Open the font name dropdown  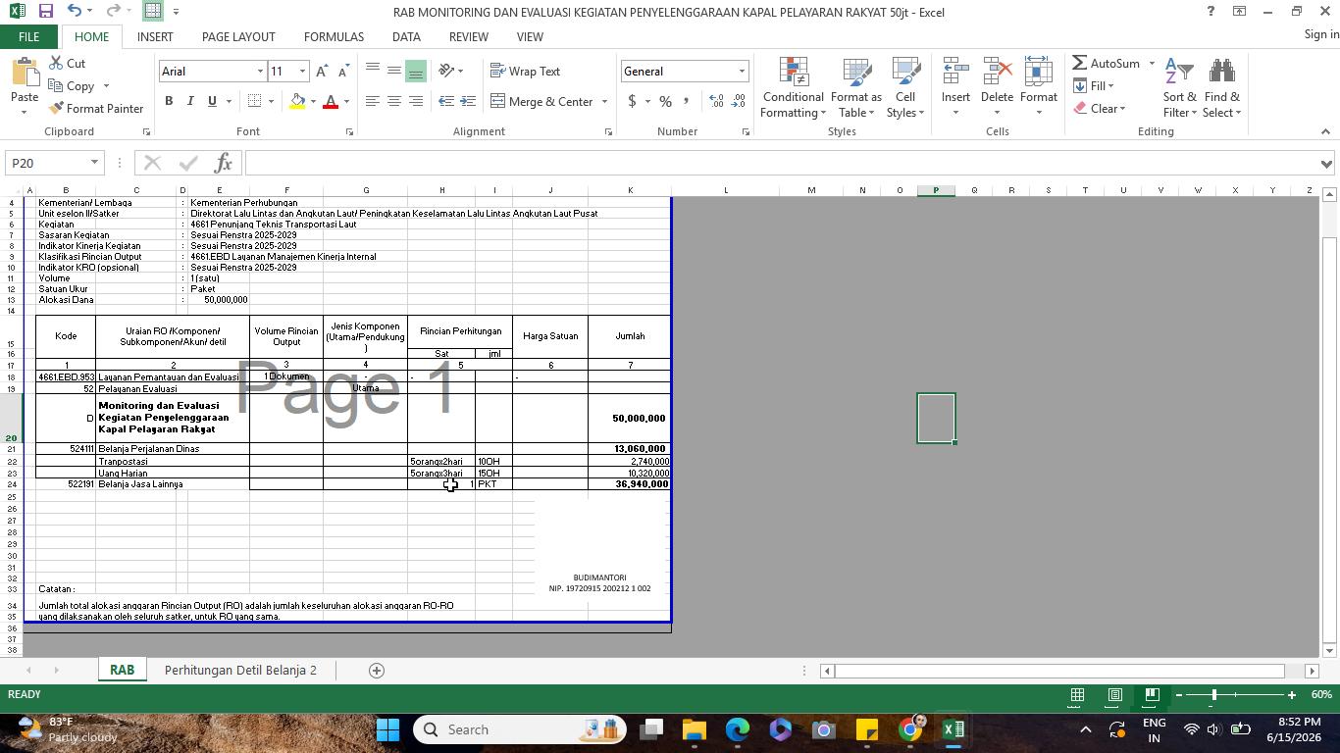pos(260,72)
